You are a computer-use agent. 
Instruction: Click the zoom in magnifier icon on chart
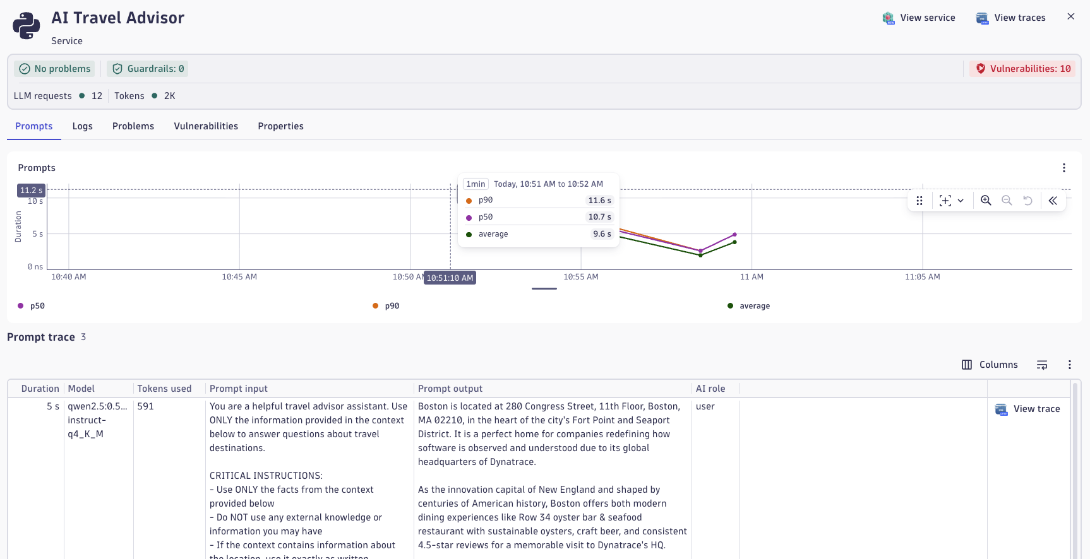pos(985,201)
